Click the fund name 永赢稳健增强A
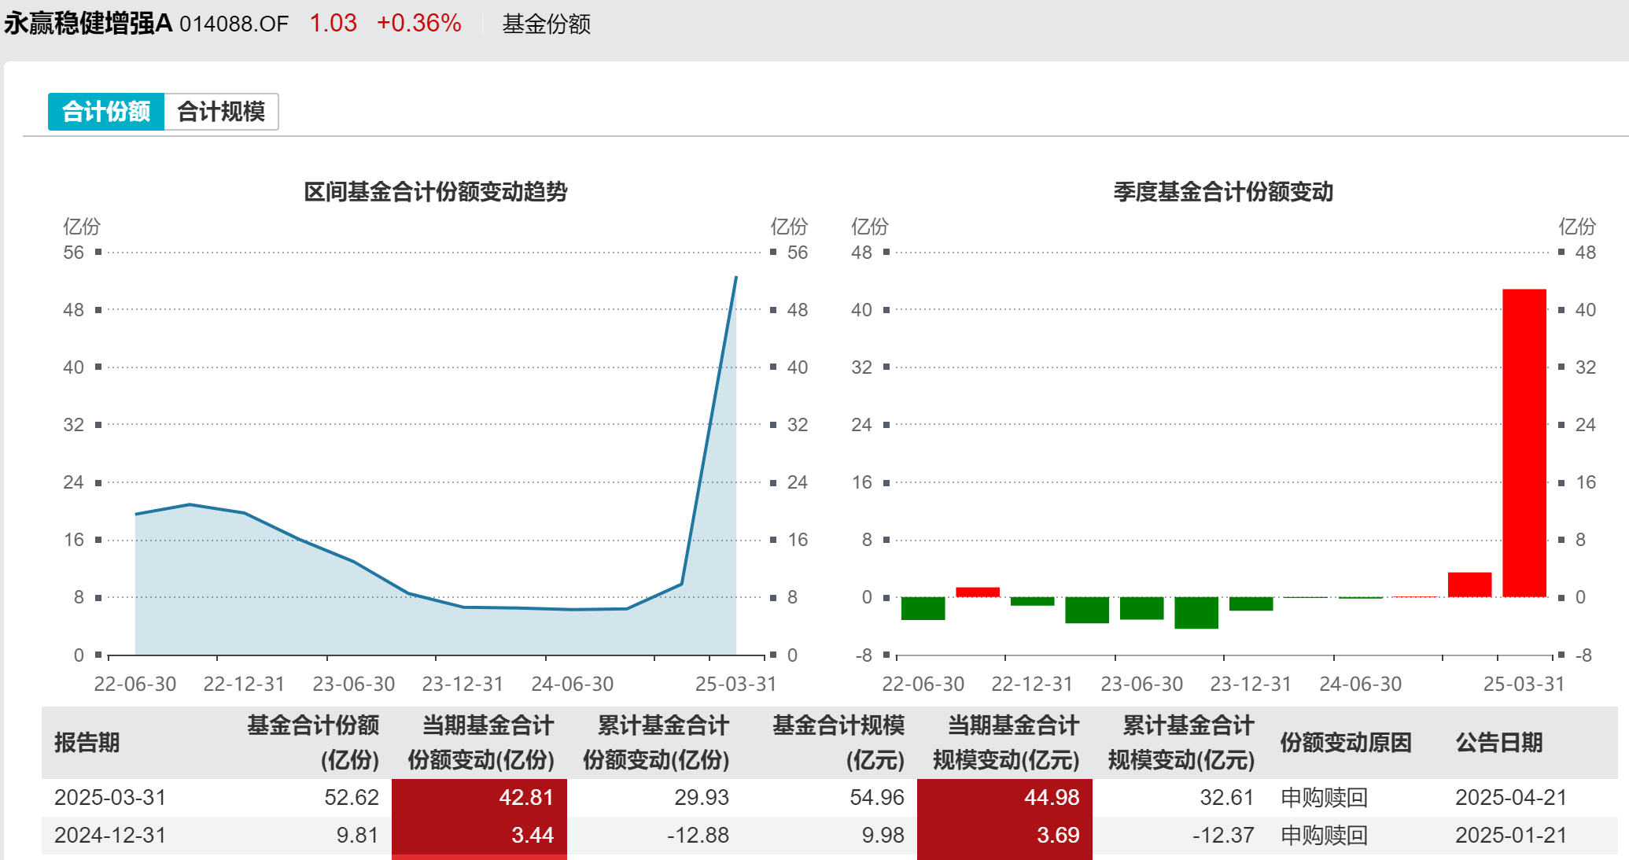Viewport: 1629px width, 860px height. pos(88,23)
